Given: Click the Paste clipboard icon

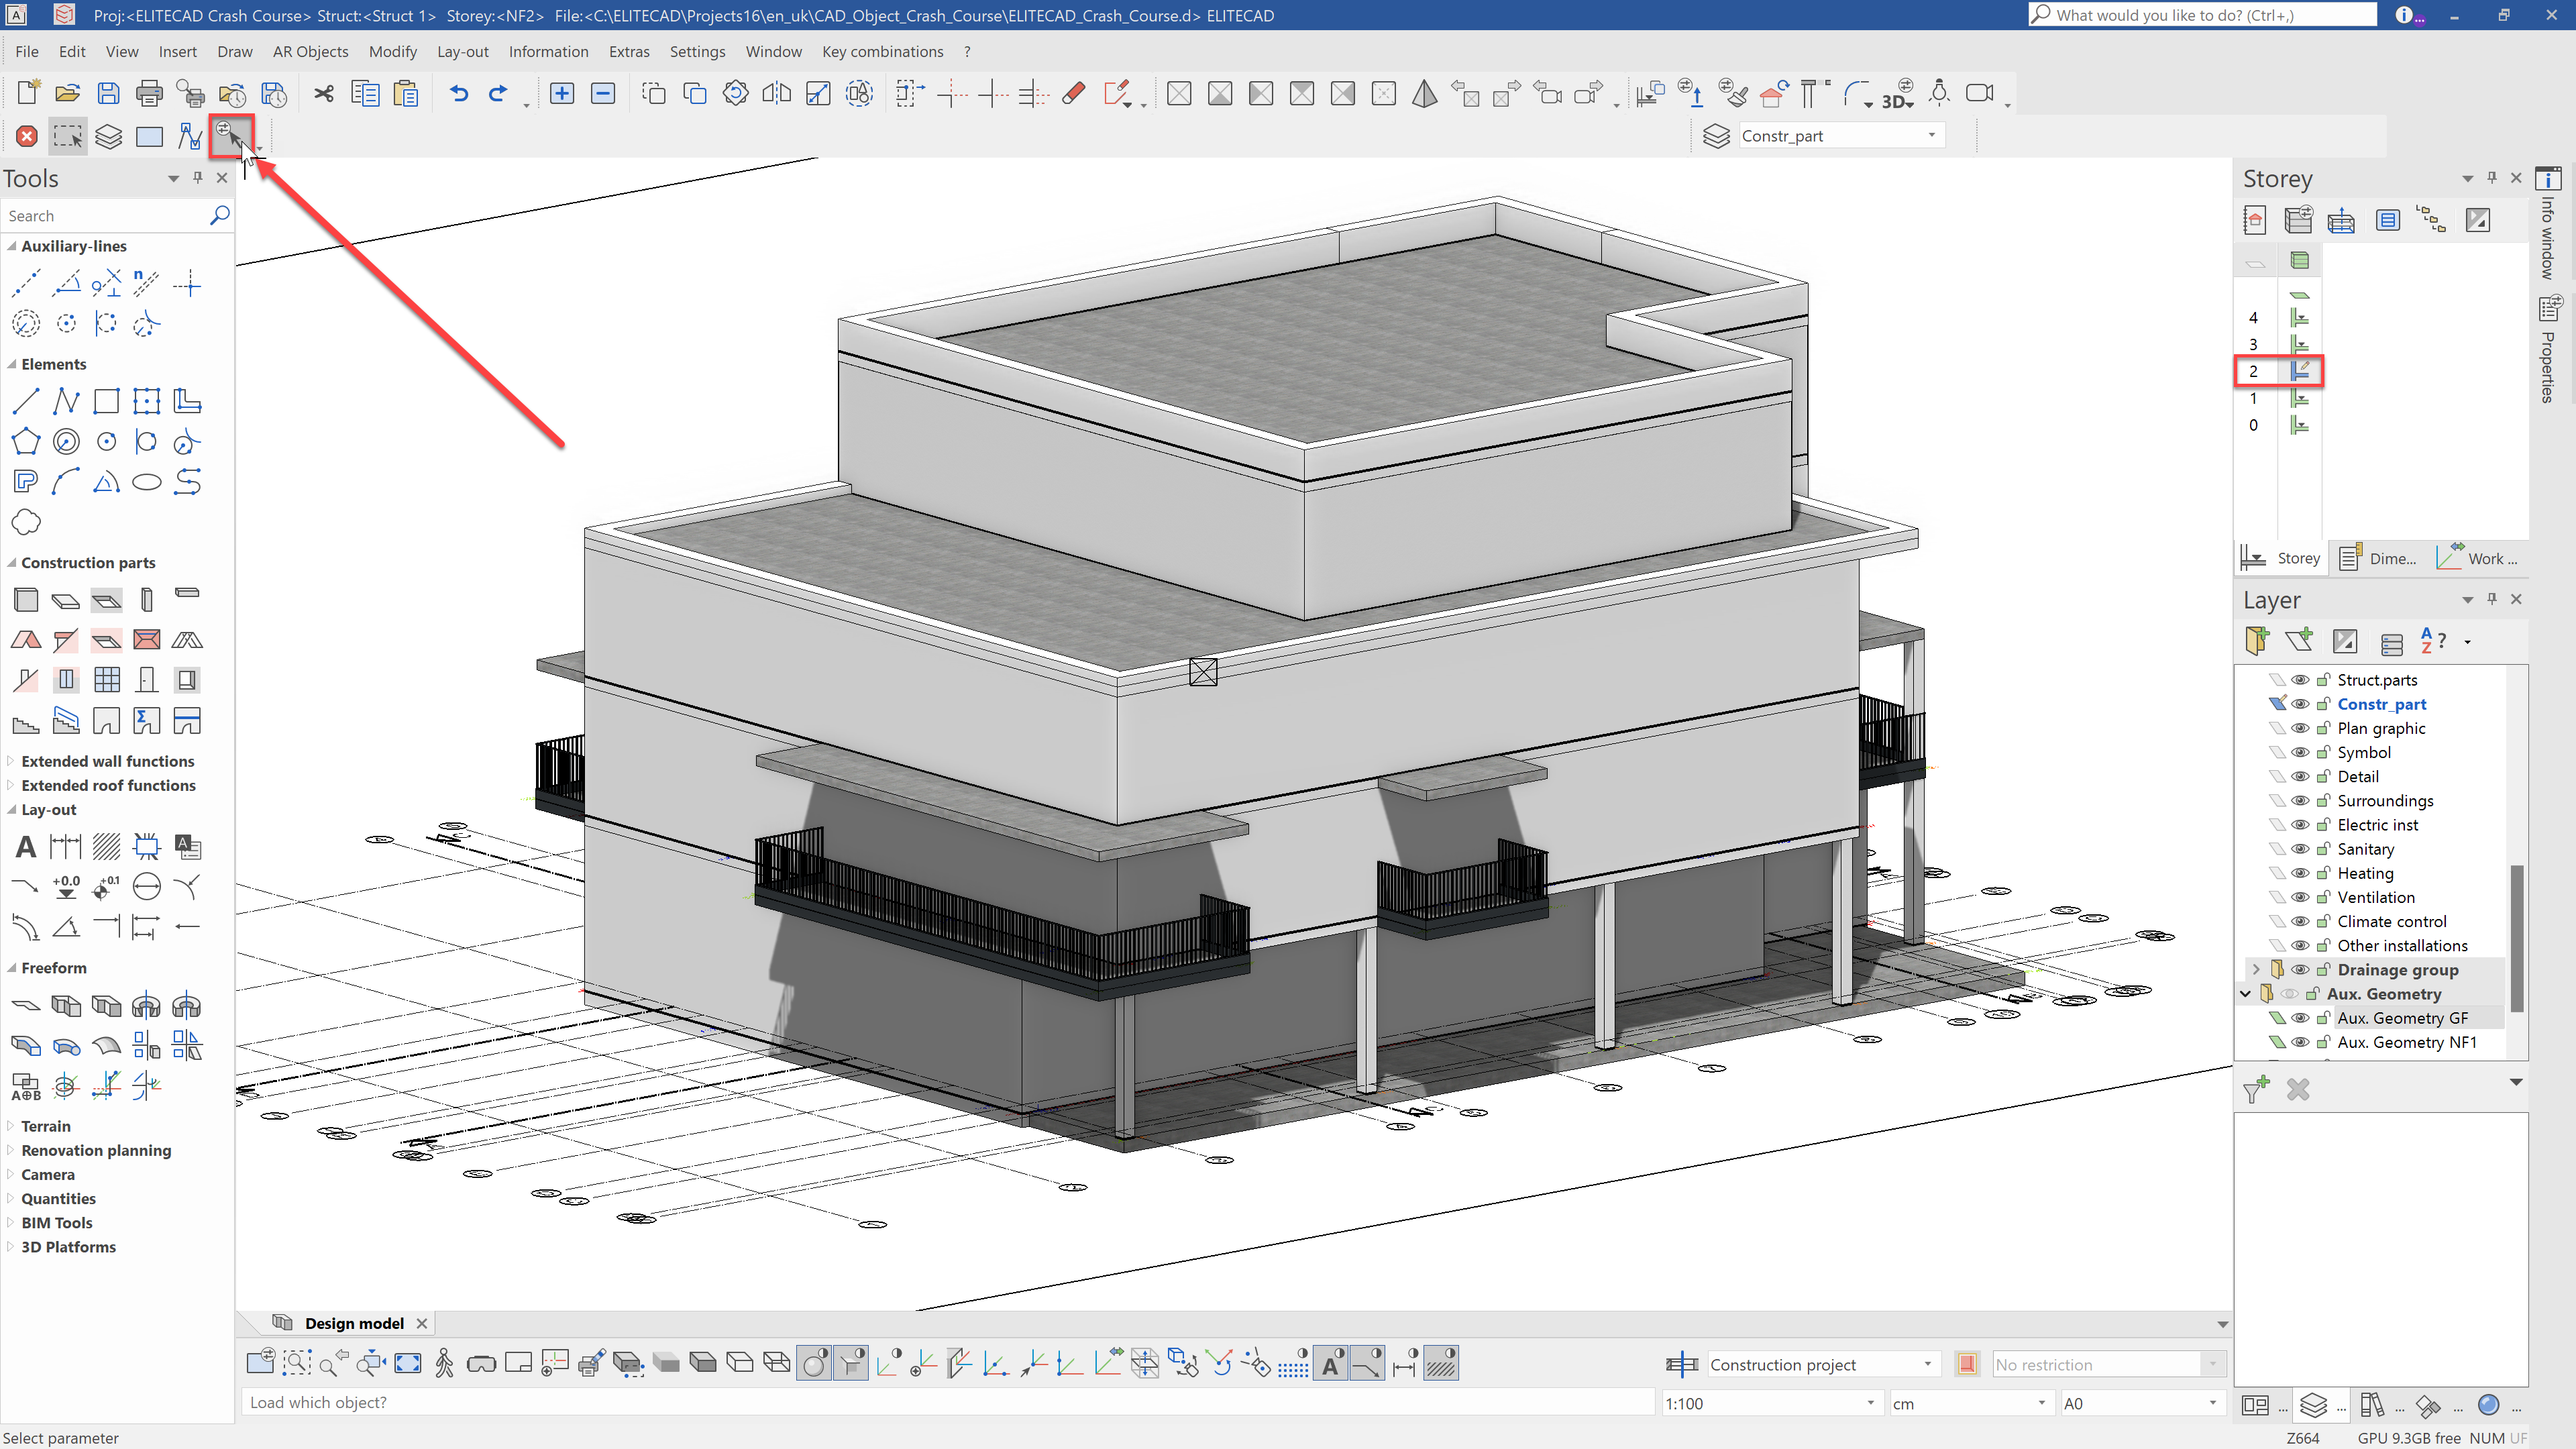Looking at the screenshot, I should pos(406,92).
